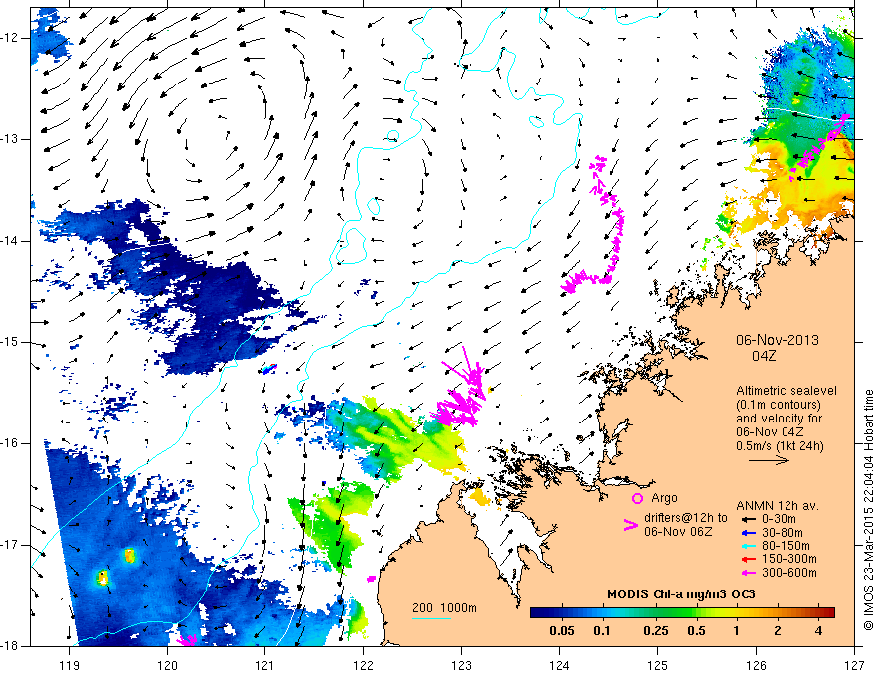The image size is (875, 676).
Task: Click the '0.1' colorbar tick label
Action: point(601,631)
